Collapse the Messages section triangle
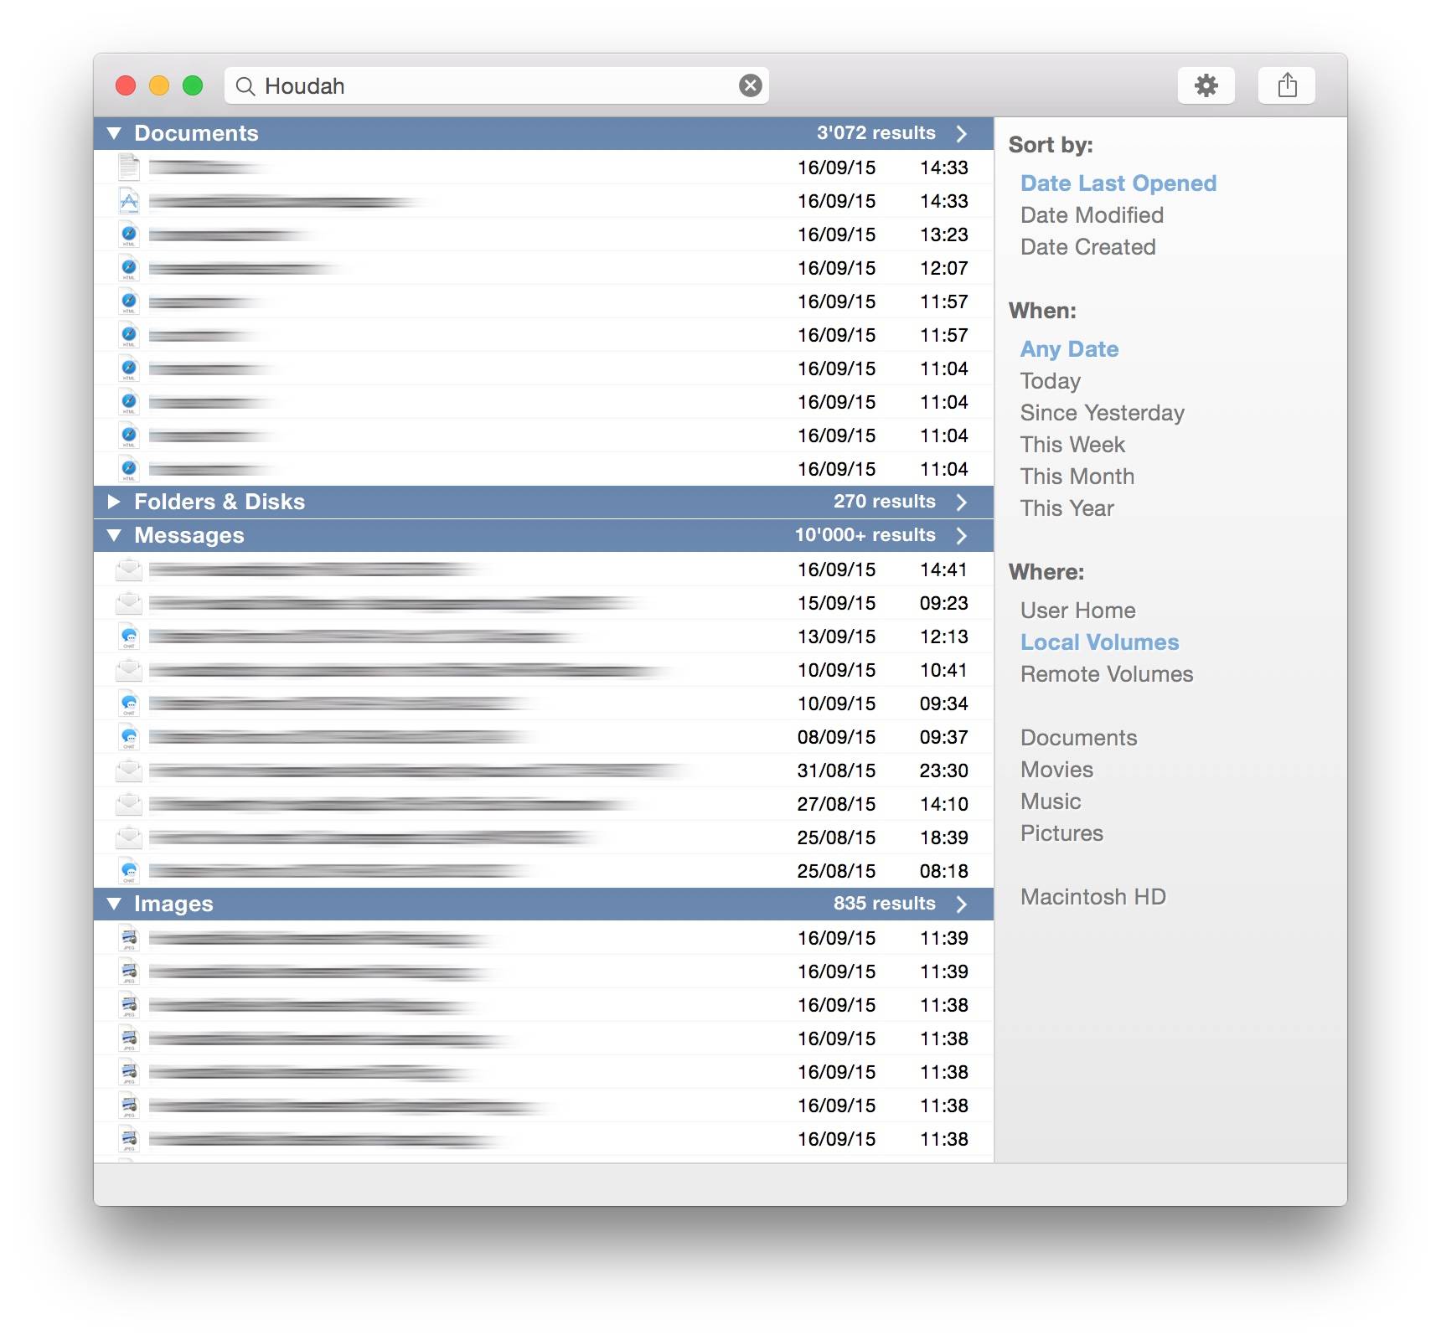This screenshot has width=1441, height=1340. tap(115, 535)
